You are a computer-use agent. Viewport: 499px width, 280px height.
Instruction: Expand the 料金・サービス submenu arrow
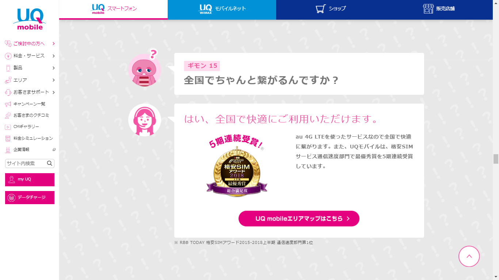(53, 56)
